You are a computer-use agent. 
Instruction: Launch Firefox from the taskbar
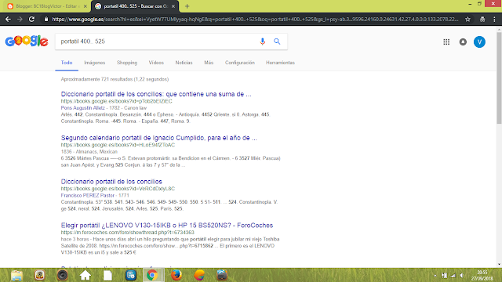pos(176,275)
